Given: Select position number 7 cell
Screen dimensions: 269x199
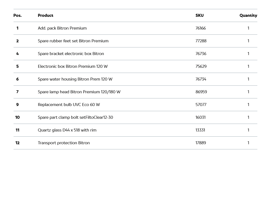Looking at the screenshot, I should pyautogui.click(x=17, y=92).
